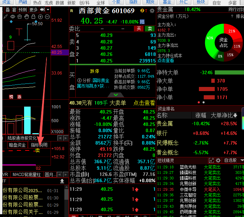Viewport: 244px width, 217px height.
Task: Open the 多窗 menu item
Action: click(232, 3)
